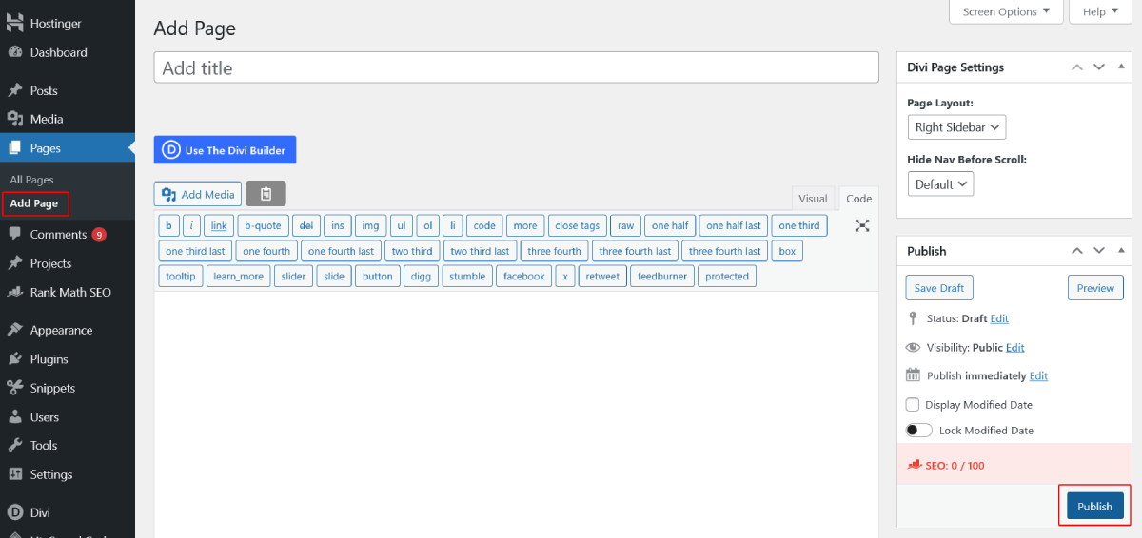1142x538 pixels.
Task: Switch to the Code editor tab
Action: point(858,199)
